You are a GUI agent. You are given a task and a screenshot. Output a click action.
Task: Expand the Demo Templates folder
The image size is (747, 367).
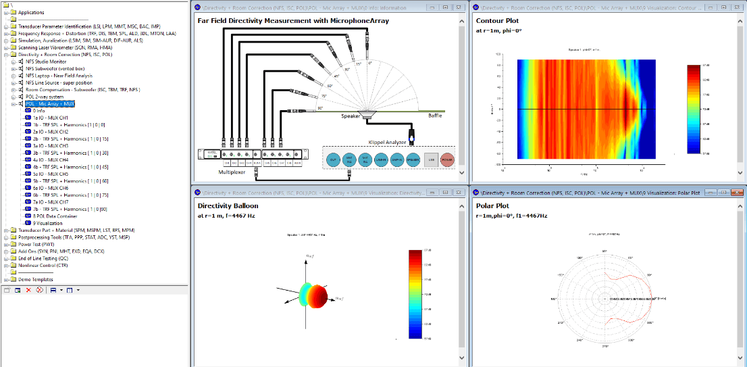tap(7, 279)
